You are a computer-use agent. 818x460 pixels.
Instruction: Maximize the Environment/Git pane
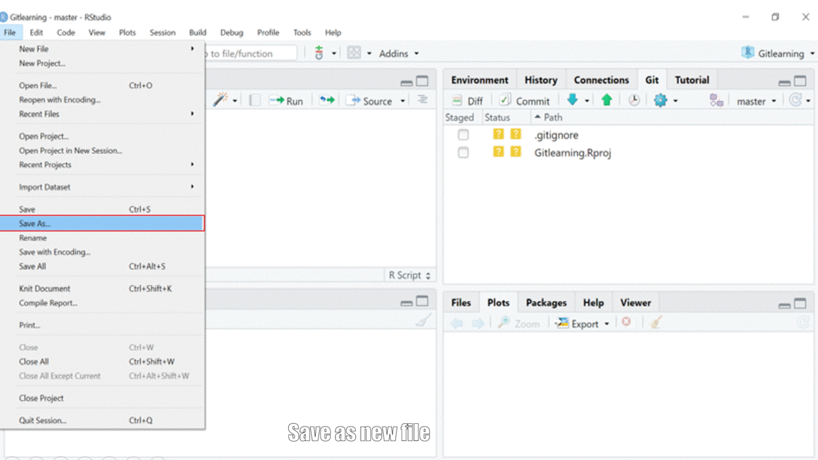click(800, 81)
